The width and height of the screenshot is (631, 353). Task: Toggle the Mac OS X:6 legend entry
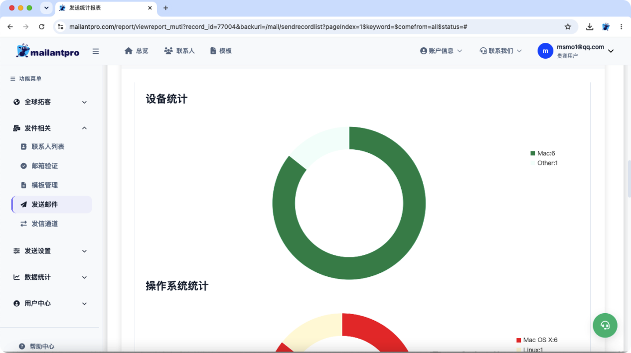point(537,340)
